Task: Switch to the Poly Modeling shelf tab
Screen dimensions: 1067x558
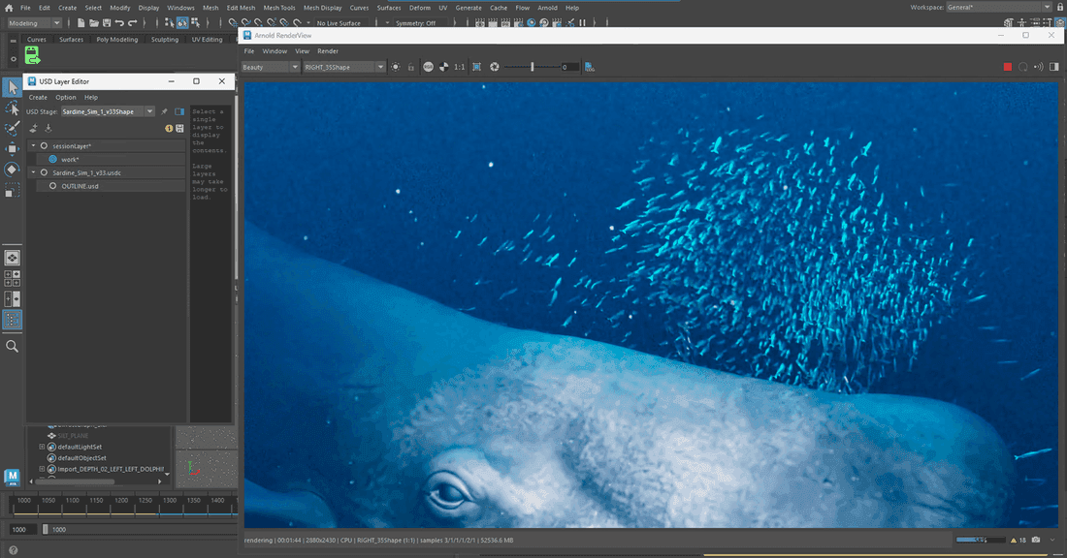Action: pyautogui.click(x=117, y=40)
